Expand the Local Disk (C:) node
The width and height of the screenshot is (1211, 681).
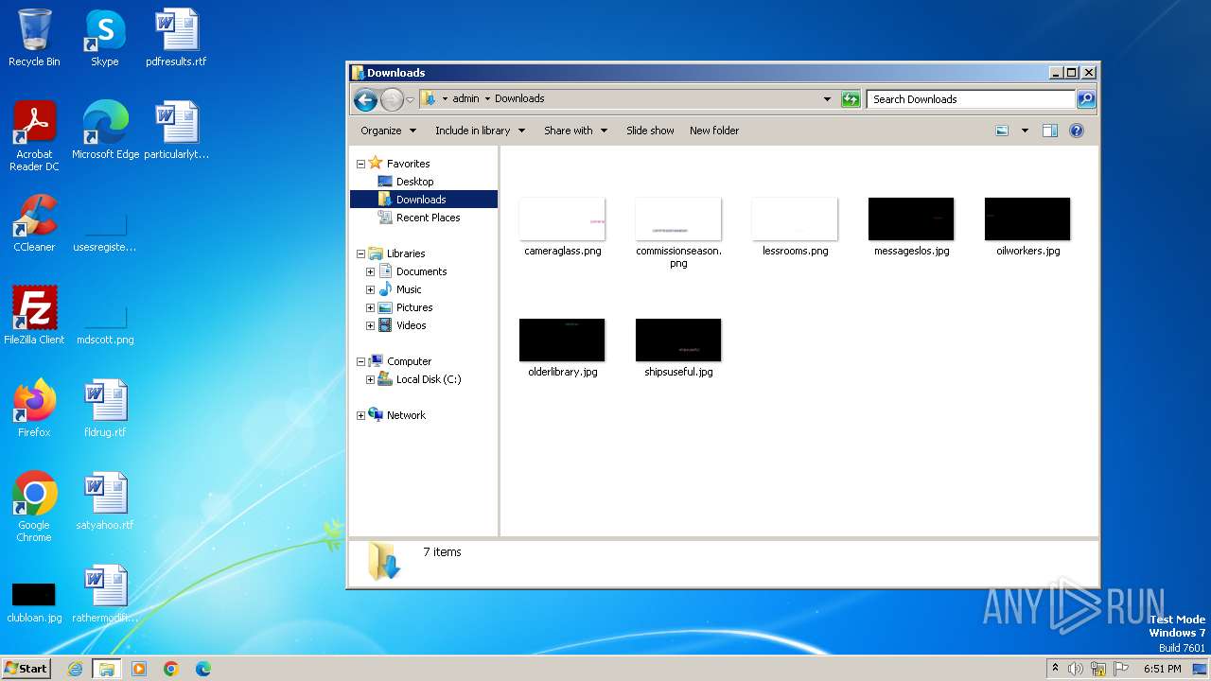point(371,379)
